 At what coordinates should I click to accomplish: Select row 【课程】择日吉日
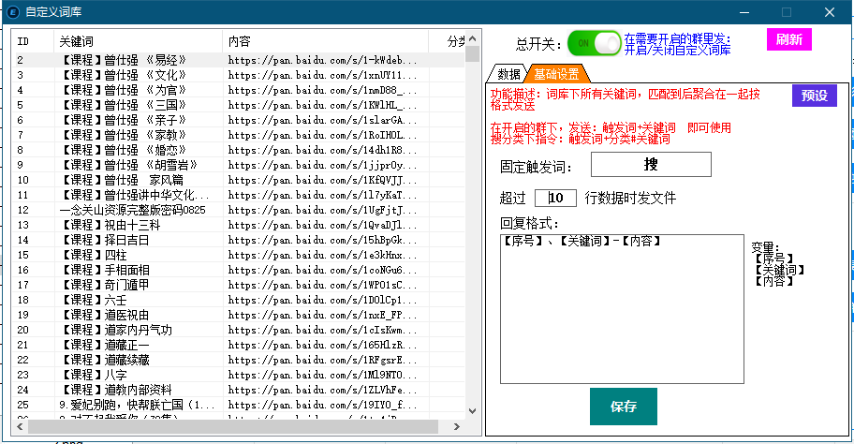coord(239,240)
